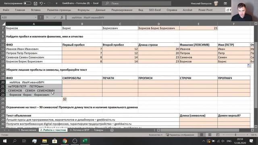This screenshot has height=145, width=258.
Task: Switch to Normal view icon
Action: 202,135
